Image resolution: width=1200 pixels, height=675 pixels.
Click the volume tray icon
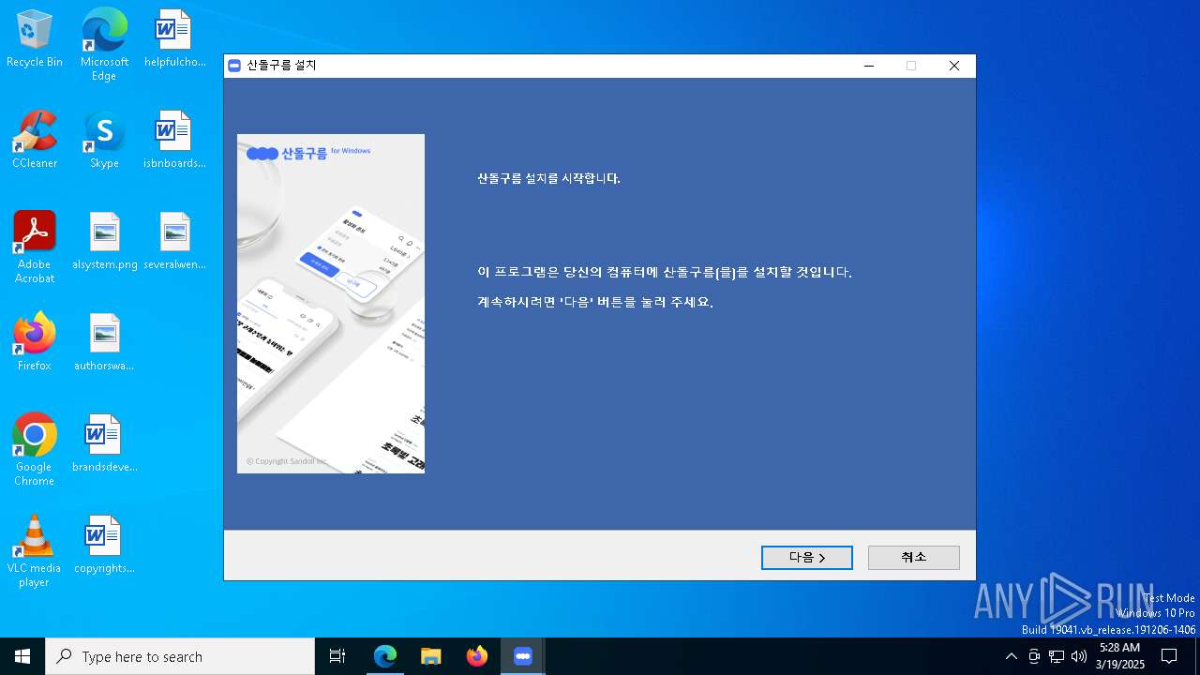click(1079, 656)
